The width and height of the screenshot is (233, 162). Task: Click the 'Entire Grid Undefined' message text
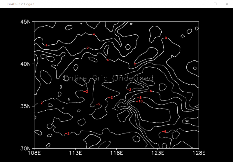point(108,78)
